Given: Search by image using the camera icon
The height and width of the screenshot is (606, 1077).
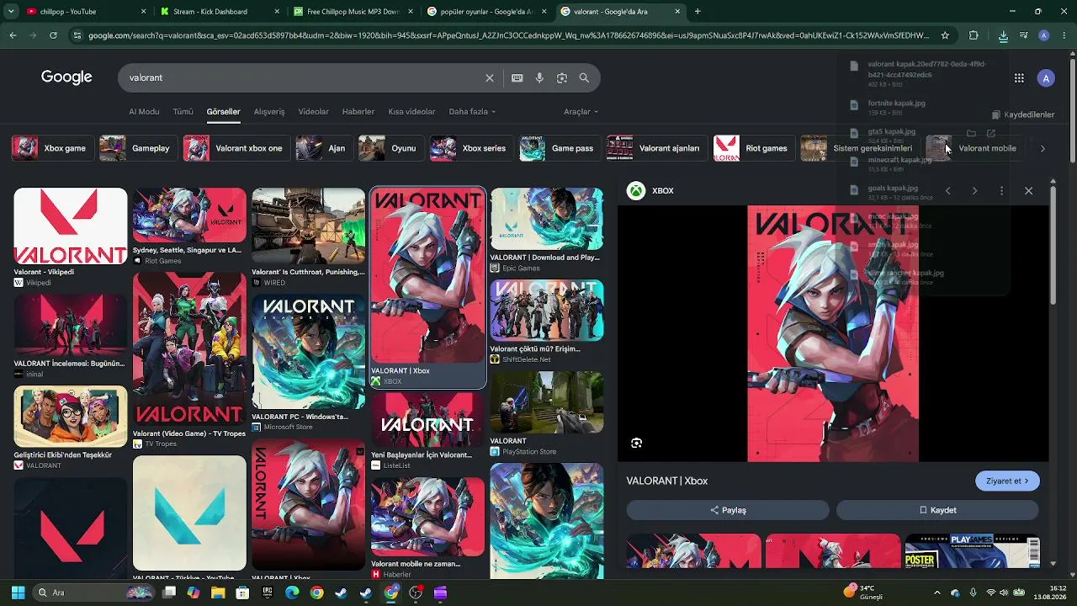Looking at the screenshot, I should coord(561,77).
